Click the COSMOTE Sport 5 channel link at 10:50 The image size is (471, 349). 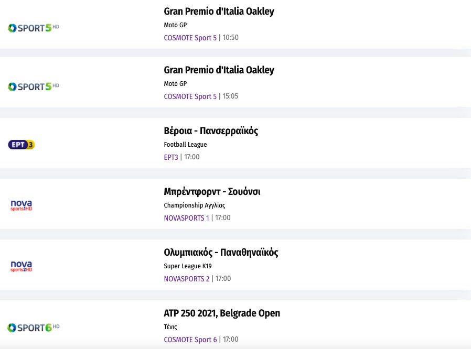pos(190,38)
